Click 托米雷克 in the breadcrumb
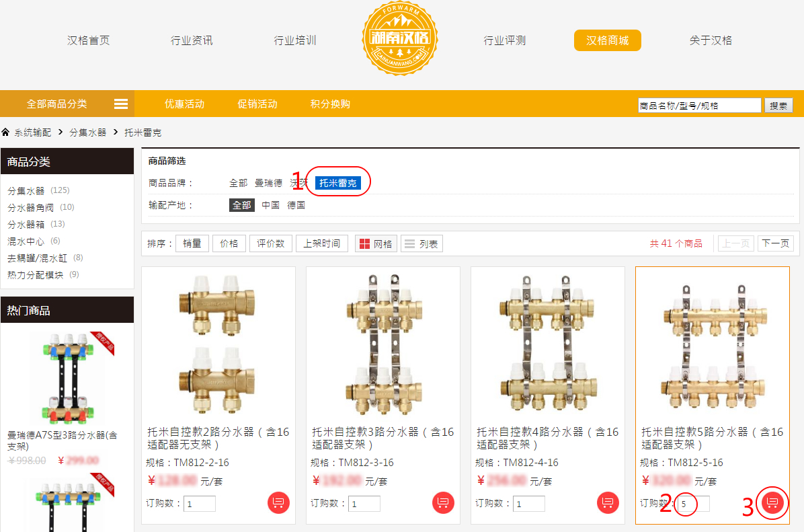The height and width of the screenshot is (532, 804). point(143,132)
